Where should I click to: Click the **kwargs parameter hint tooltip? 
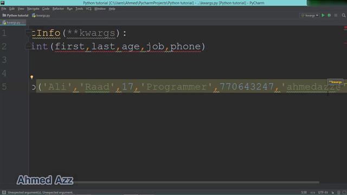coord(335,82)
